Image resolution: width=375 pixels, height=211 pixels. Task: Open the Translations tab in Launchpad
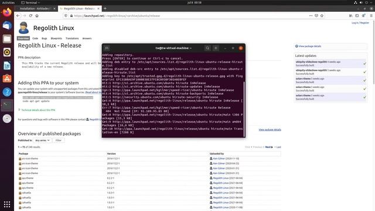click(x=72, y=38)
